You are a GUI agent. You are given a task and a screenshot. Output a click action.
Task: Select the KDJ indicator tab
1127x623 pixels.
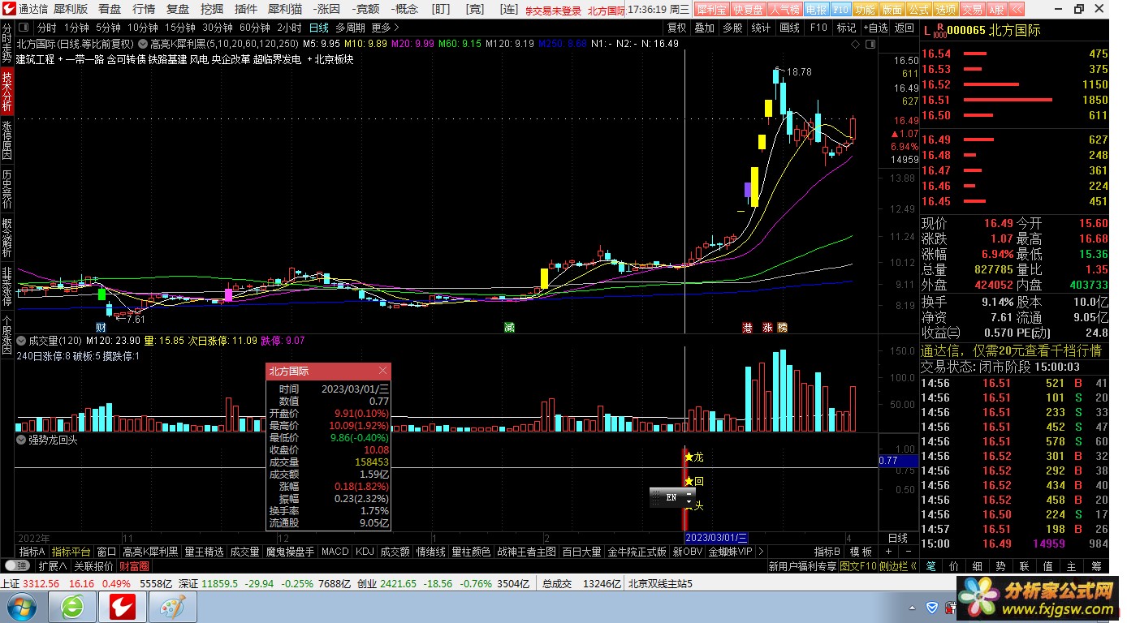pyautogui.click(x=365, y=552)
